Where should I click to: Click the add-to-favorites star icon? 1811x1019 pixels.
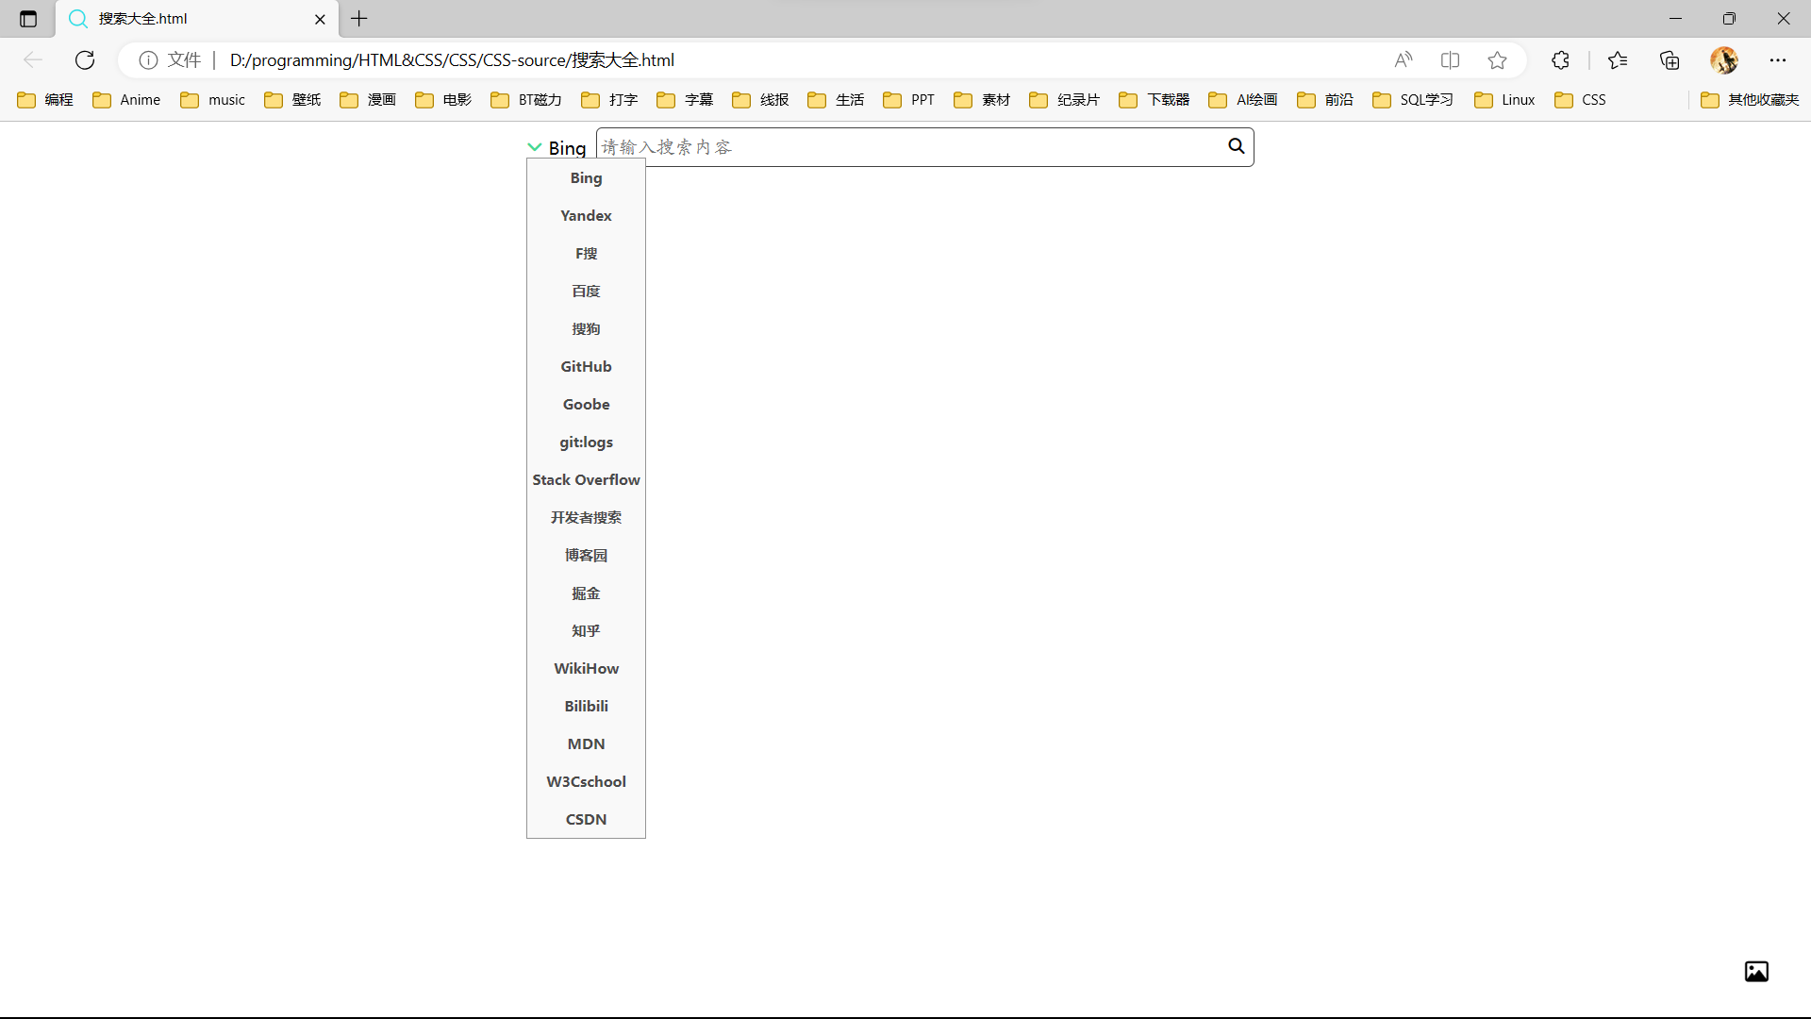click(1497, 60)
